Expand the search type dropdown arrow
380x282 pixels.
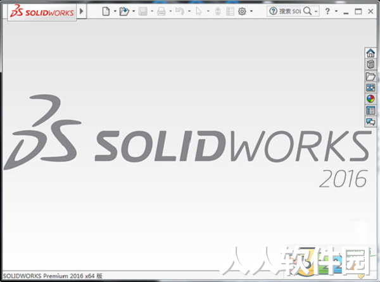[316, 11]
